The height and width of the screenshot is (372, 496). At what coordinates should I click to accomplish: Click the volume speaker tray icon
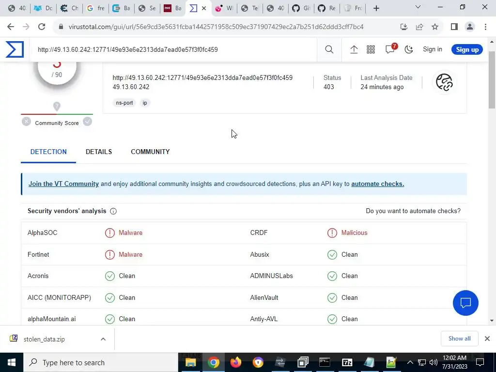pos(434,362)
